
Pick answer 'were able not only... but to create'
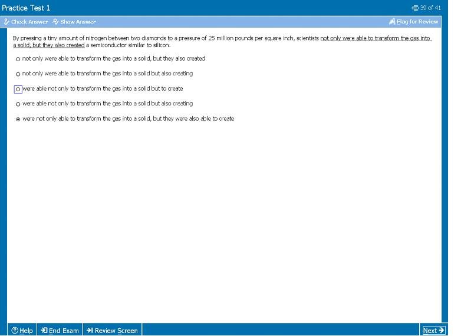(18, 89)
